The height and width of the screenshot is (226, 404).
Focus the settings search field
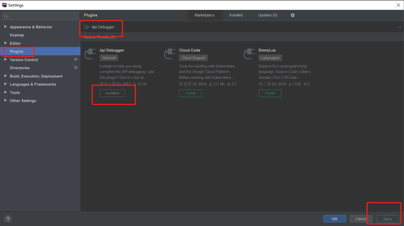40,16
